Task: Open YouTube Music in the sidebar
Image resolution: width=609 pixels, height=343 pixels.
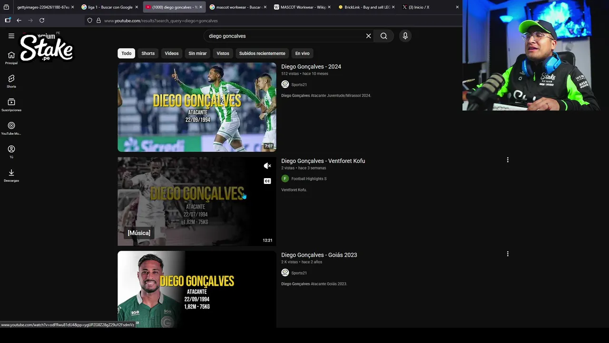Action: (x=11, y=128)
